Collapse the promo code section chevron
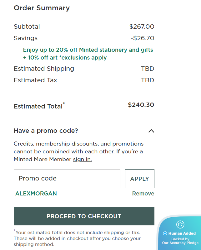 tap(151, 131)
